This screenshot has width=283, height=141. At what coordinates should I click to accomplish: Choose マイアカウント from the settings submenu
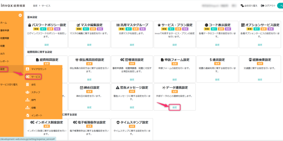click(39, 69)
